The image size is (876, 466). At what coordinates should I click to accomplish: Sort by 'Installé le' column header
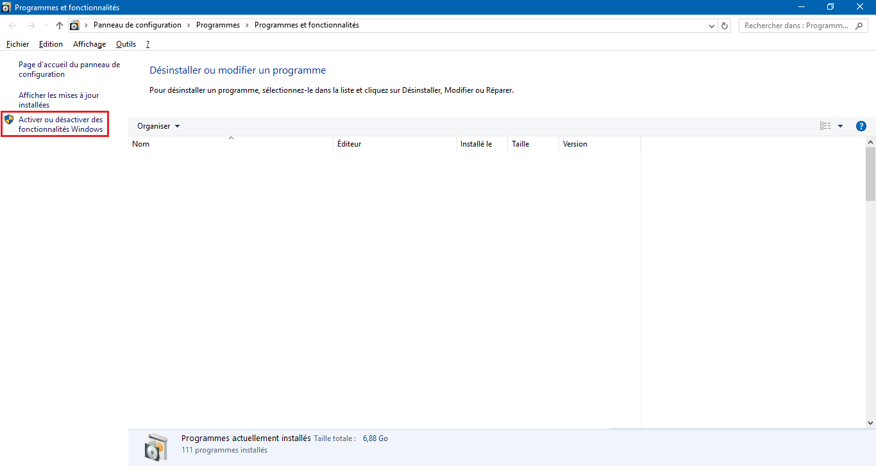(482, 144)
